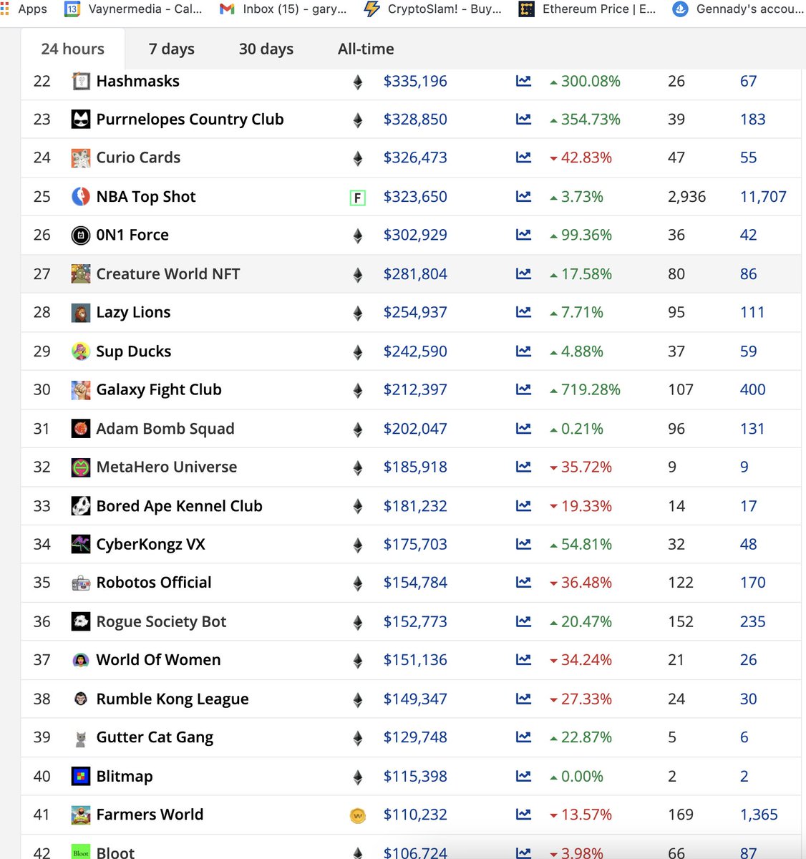Image resolution: width=806 pixels, height=859 pixels.
Task: Click the 1,365 transactions count
Action: [759, 815]
